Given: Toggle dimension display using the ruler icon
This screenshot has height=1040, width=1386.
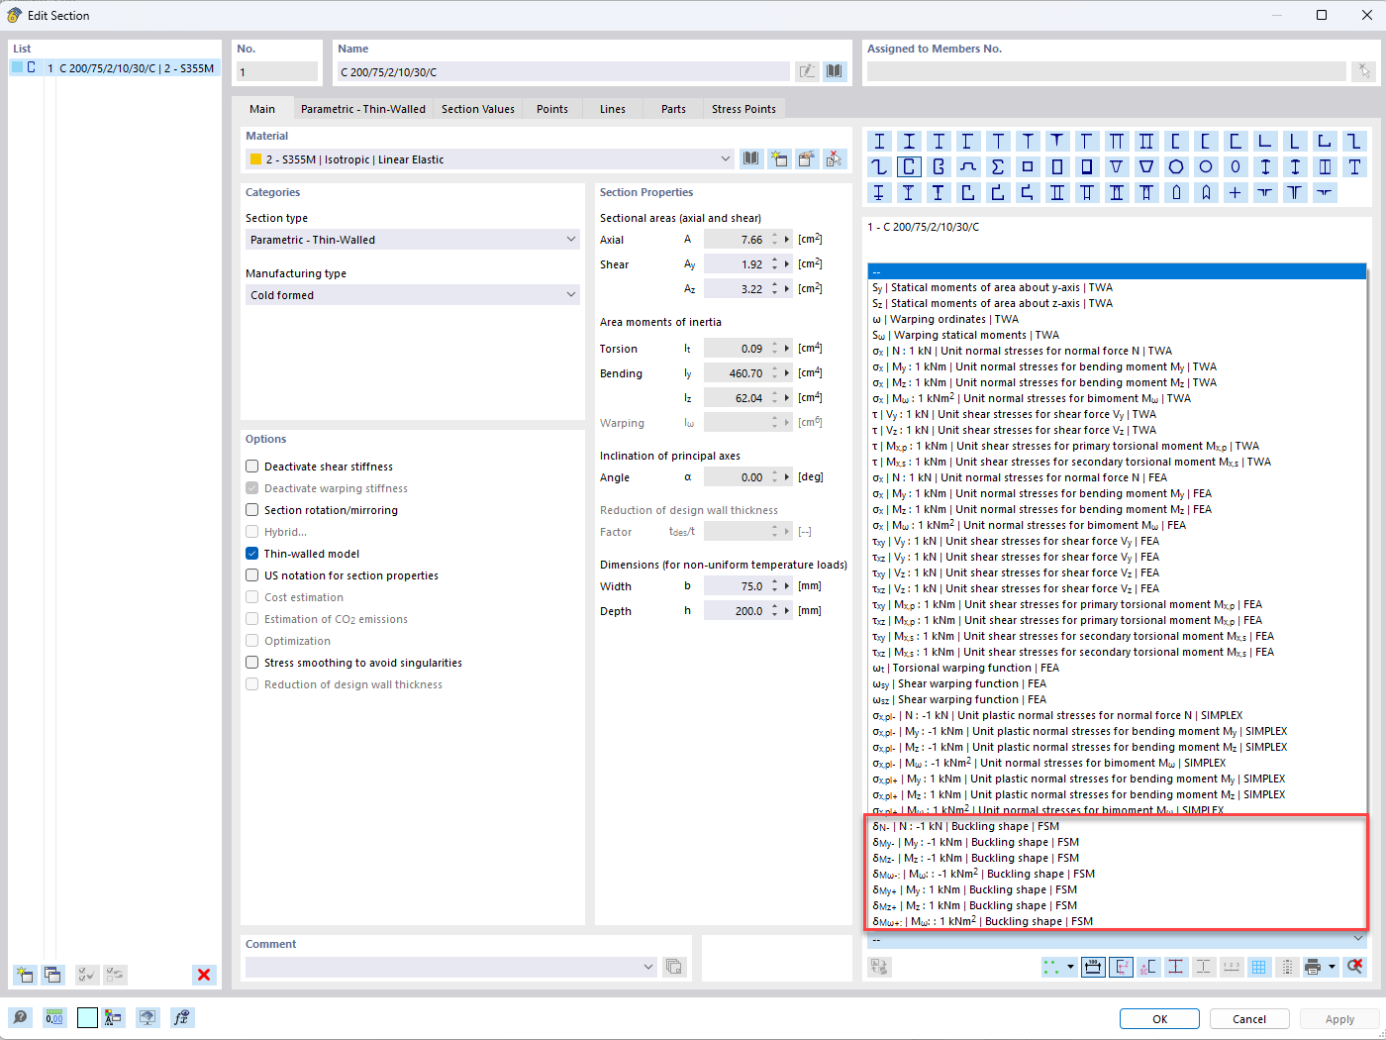Looking at the screenshot, I should pos(1093,967).
